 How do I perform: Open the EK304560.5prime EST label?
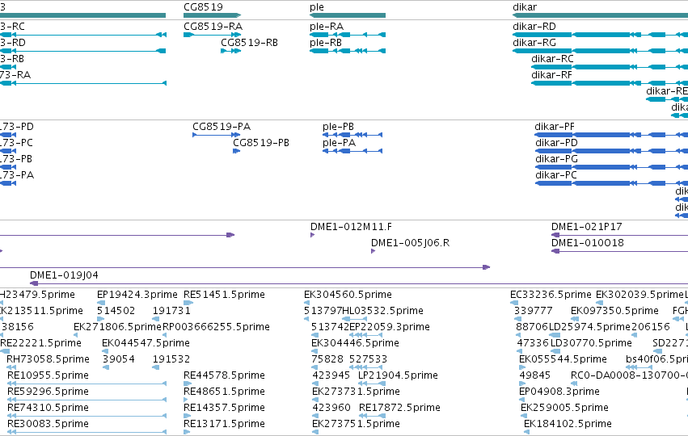point(348,295)
